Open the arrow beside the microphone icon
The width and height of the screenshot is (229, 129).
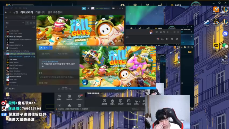click(x=140, y=101)
